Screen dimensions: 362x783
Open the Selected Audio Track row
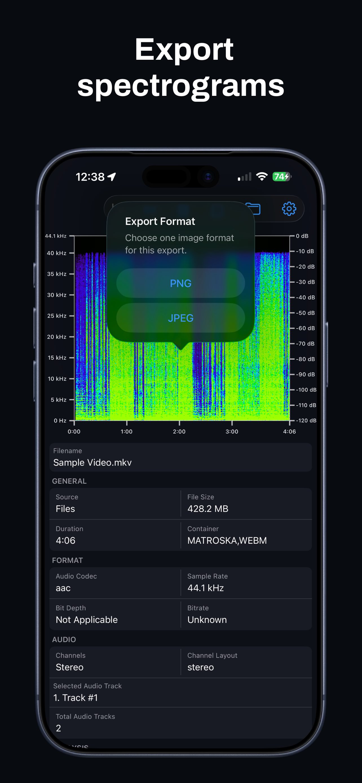click(x=180, y=692)
